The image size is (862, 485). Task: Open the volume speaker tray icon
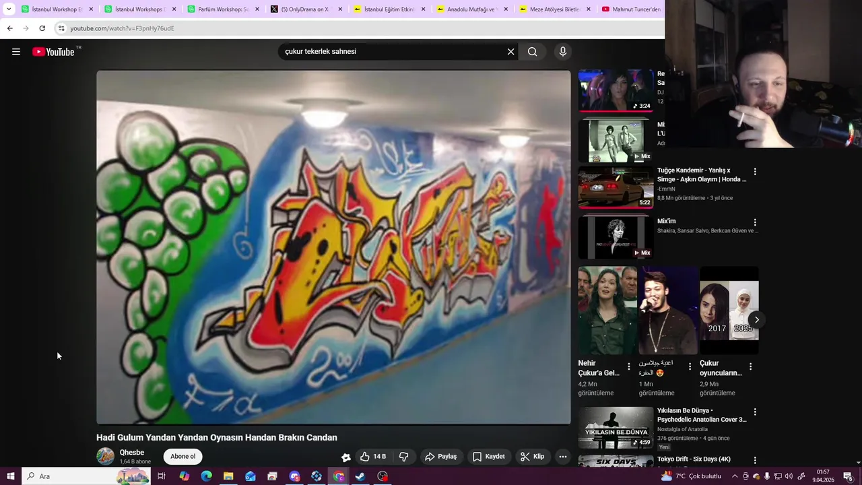click(789, 476)
